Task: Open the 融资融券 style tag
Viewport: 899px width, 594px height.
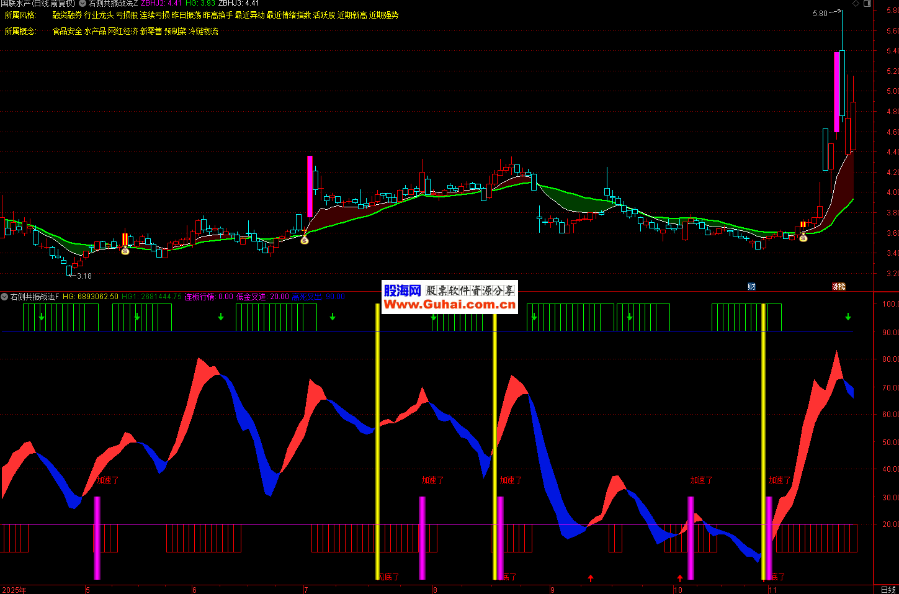Action: pyautogui.click(x=67, y=16)
